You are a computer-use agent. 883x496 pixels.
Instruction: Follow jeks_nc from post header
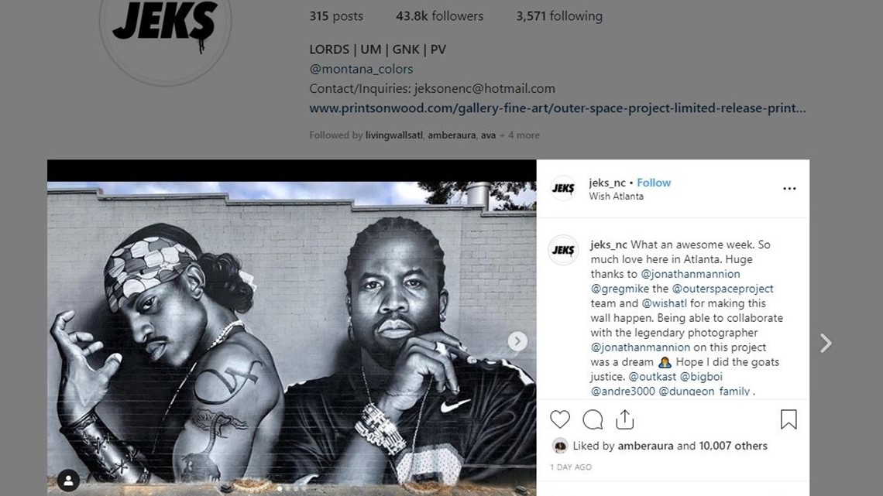click(654, 183)
